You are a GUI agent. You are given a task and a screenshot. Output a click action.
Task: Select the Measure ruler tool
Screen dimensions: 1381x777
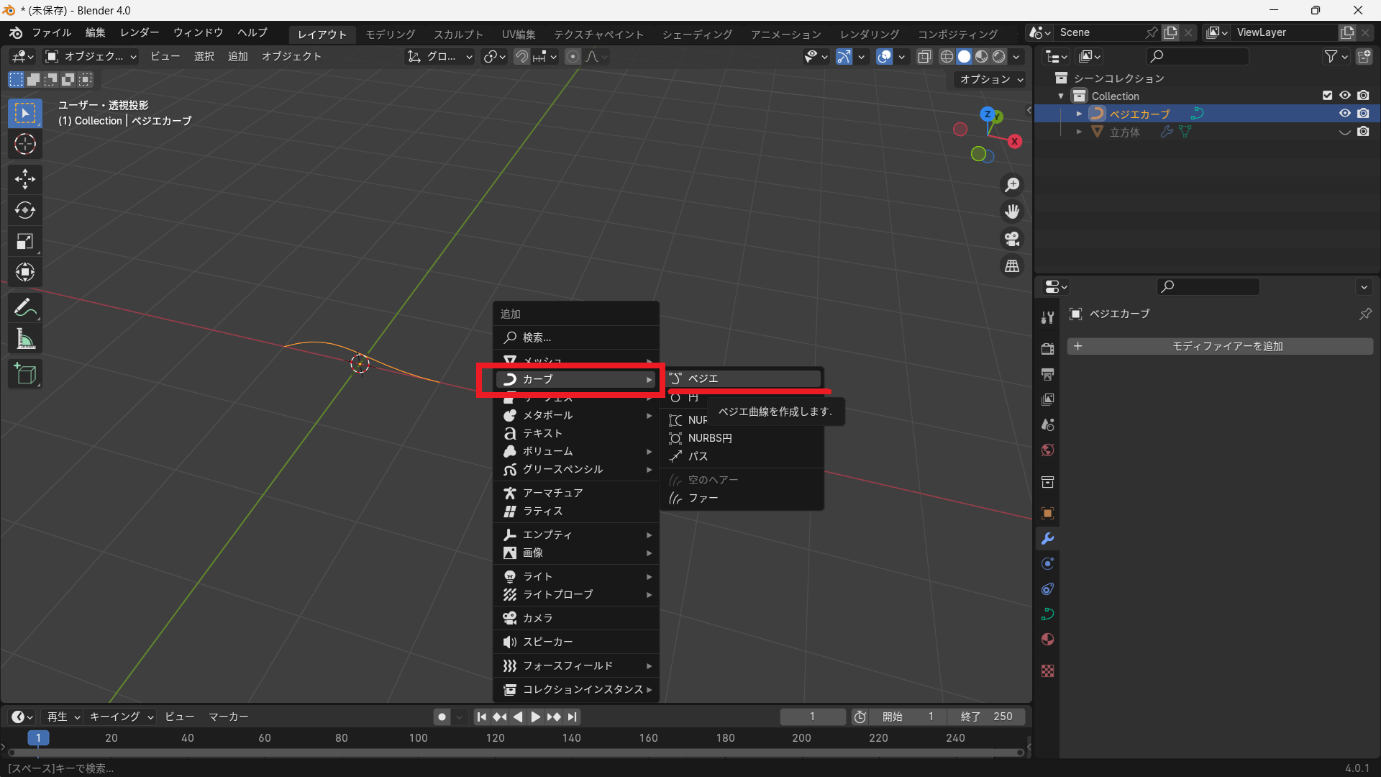[25, 339]
